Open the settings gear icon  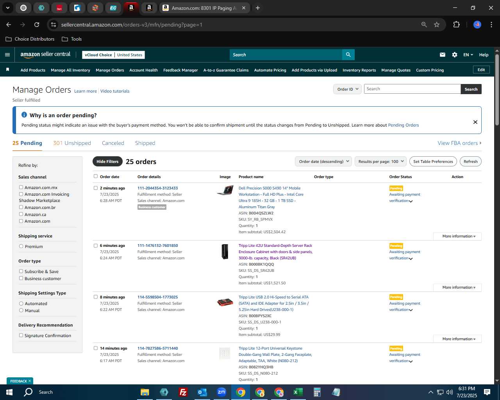pos(455,55)
